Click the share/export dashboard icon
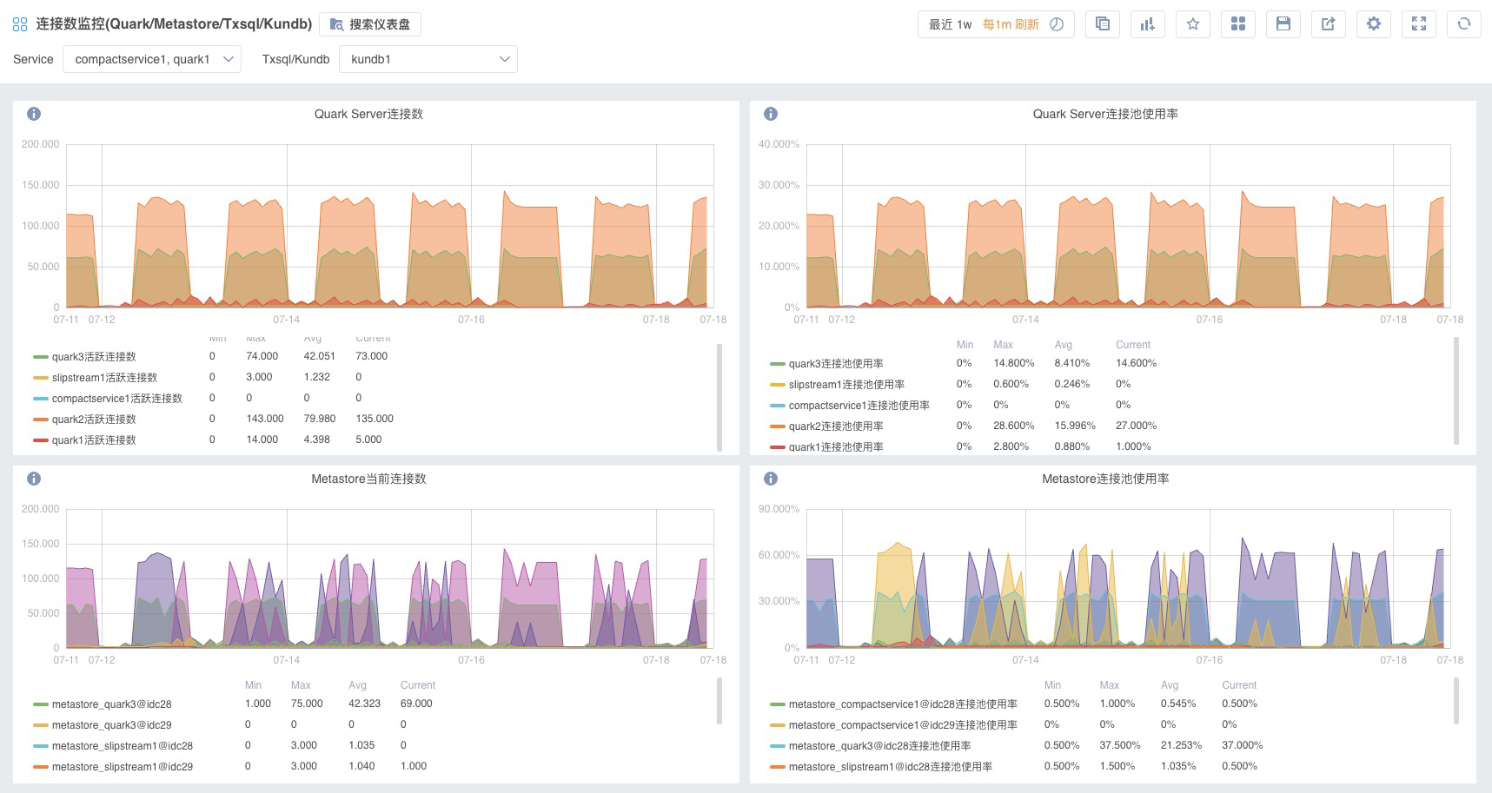This screenshot has width=1492, height=793. click(1329, 24)
